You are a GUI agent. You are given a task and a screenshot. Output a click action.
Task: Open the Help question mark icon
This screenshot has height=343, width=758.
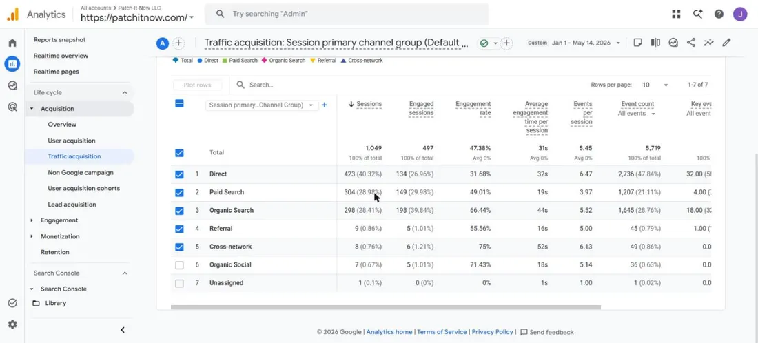719,14
